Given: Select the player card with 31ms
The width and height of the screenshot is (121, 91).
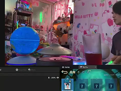Looking at the screenshot, I should coord(67,85).
